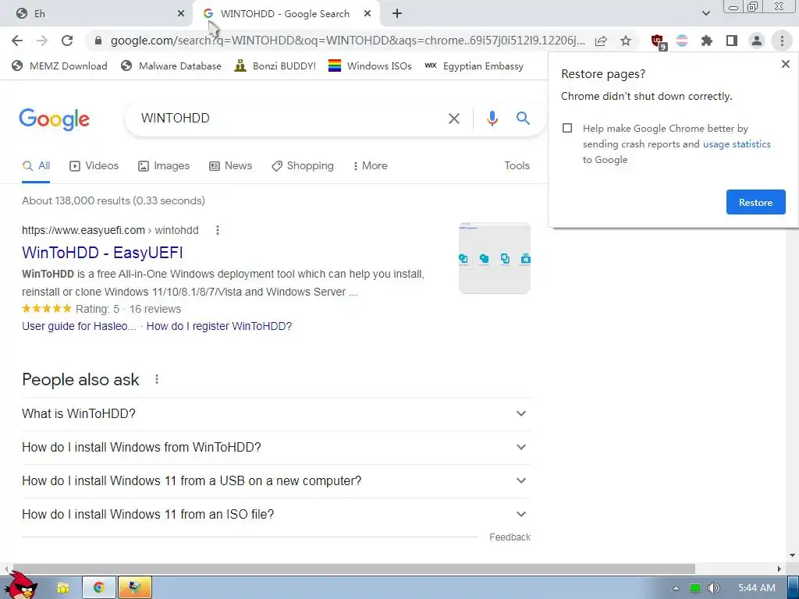Image resolution: width=799 pixels, height=599 pixels.
Task: Toggle the side panel icon
Action: (x=732, y=41)
